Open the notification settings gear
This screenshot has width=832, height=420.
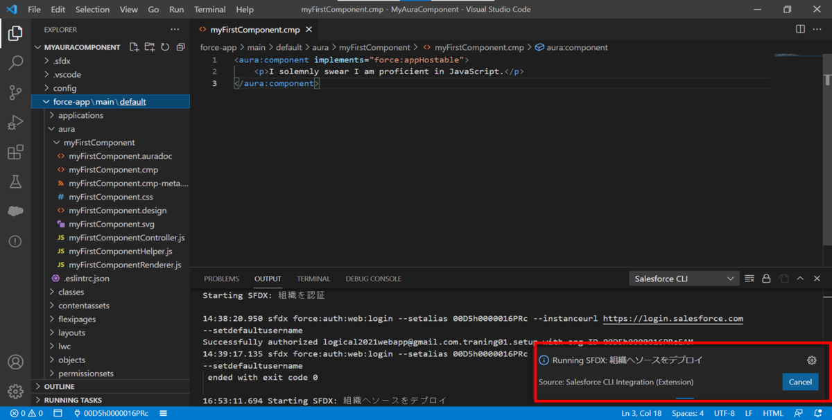[812, 360]
